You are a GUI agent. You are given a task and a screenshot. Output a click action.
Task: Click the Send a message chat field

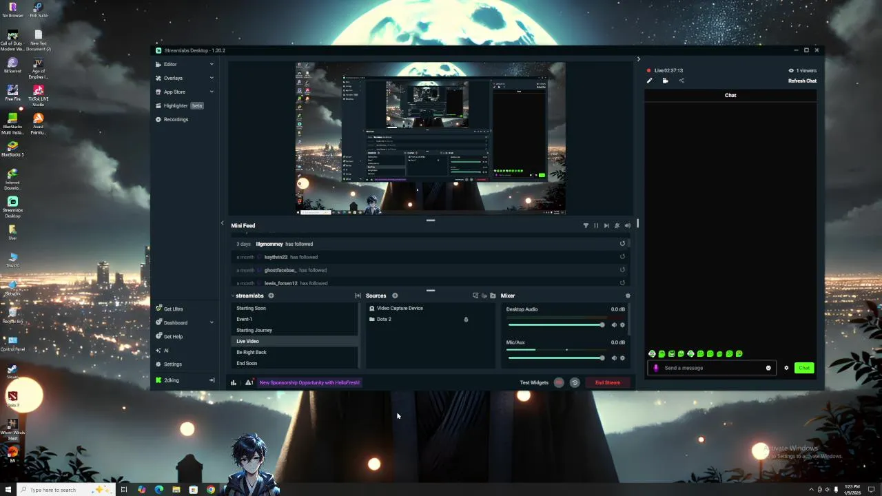pos(712,368)
